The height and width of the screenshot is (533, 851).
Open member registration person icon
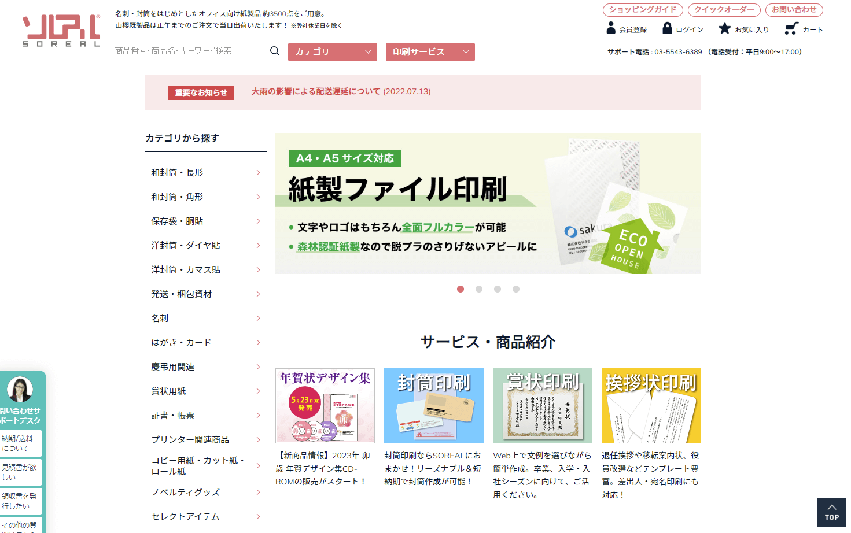(611, 28)
